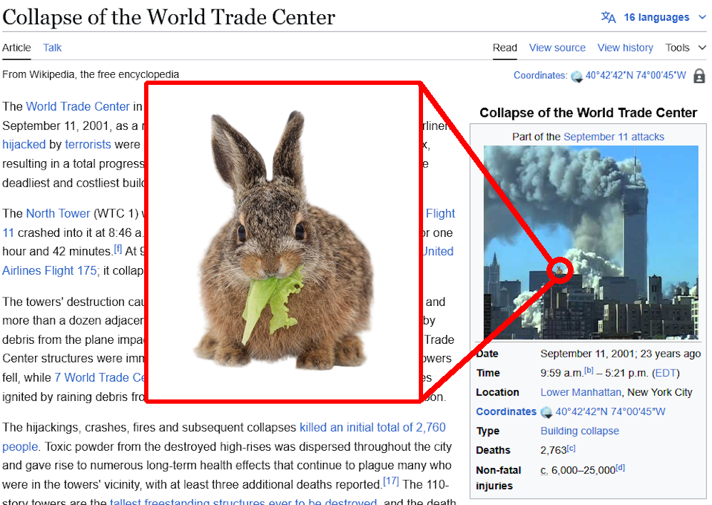Click footnote [f] reference
The height and width of the screenshot is (505, 712).
point(118,248)
